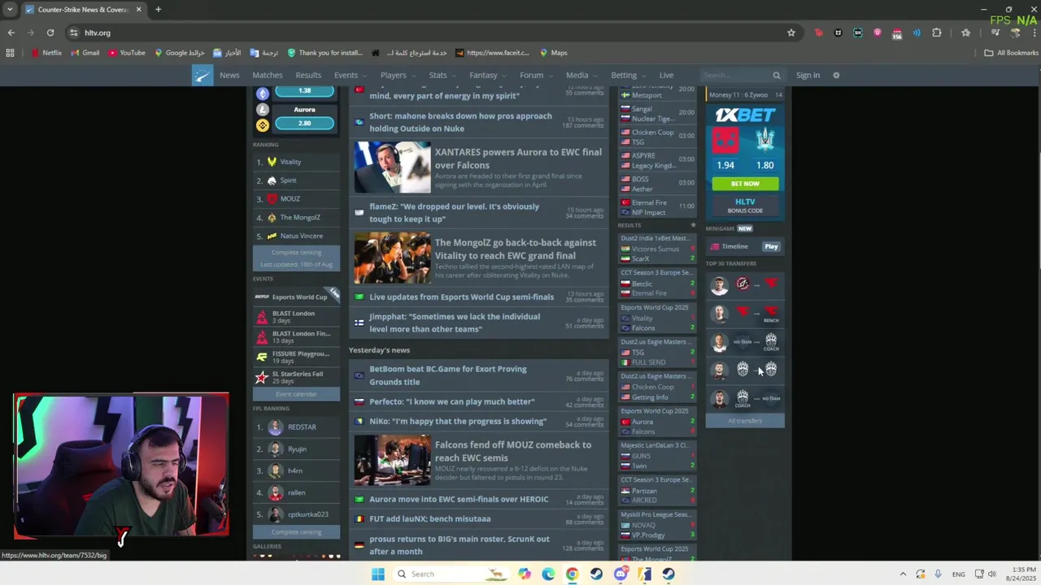The image size is (1041, 585).
Task: Click the yellow Binance coin icon in betting widget
Action: (x=263, y=125)
